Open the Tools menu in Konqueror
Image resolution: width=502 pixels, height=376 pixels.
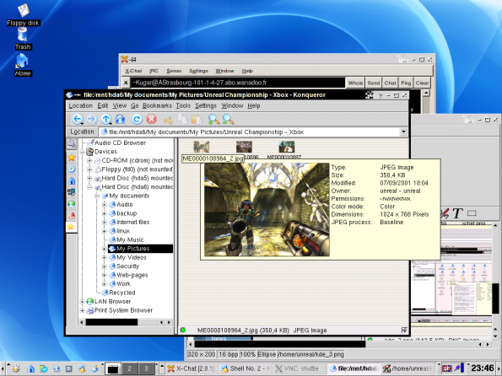click(x=183, y=105)
